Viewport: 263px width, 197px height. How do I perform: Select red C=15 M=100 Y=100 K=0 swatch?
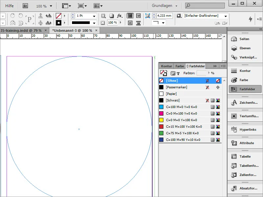[x=190, y=126]
